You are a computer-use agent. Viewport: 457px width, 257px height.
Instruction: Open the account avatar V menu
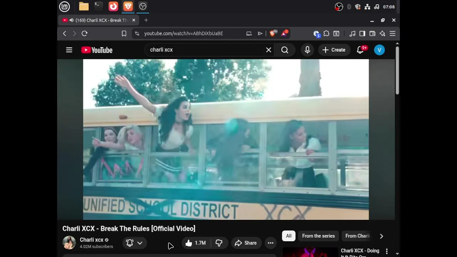[x=380, y=50]
